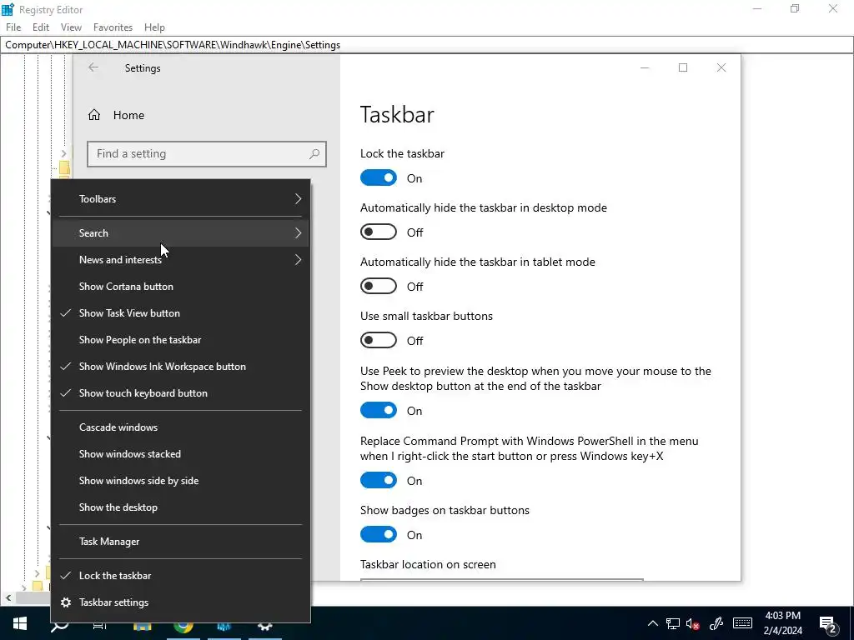This screenshot has height=640, width=854.
Task: Click the registry tree scroll-left arrow
Action: coord(8,597)
